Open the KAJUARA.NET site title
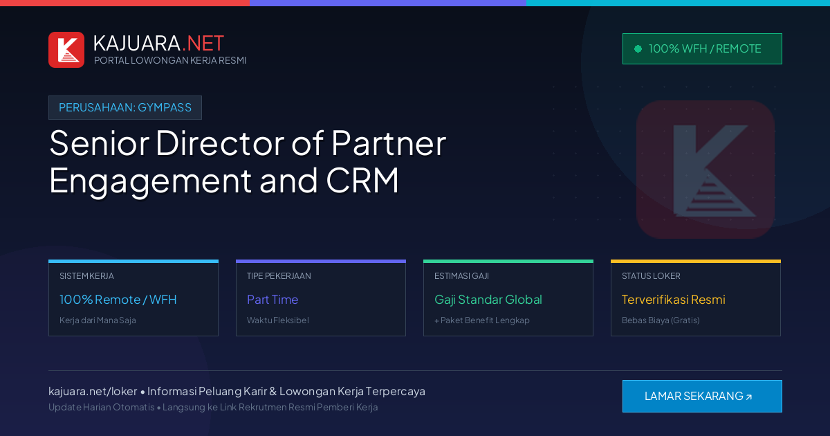Viewport: 830px width, 436px height. (158, 43)
